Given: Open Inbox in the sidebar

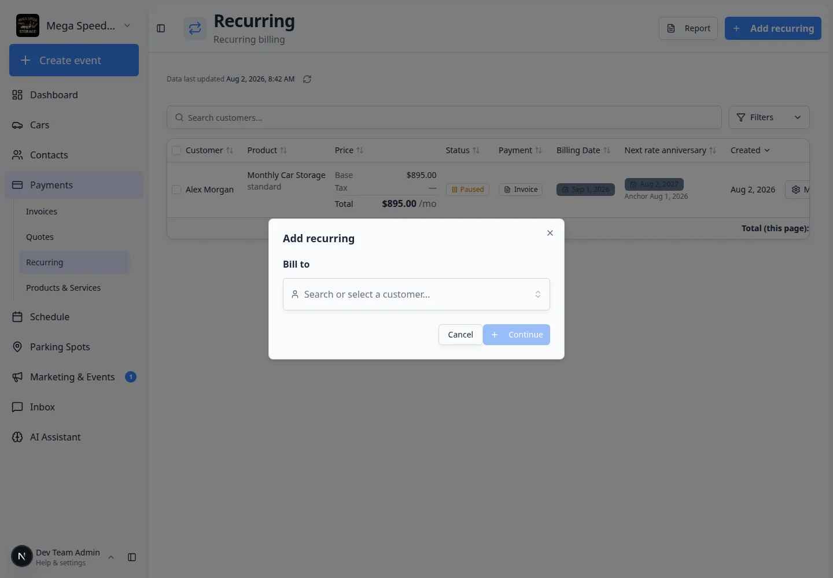Looking at the screenshot, I should pos(74,407).
